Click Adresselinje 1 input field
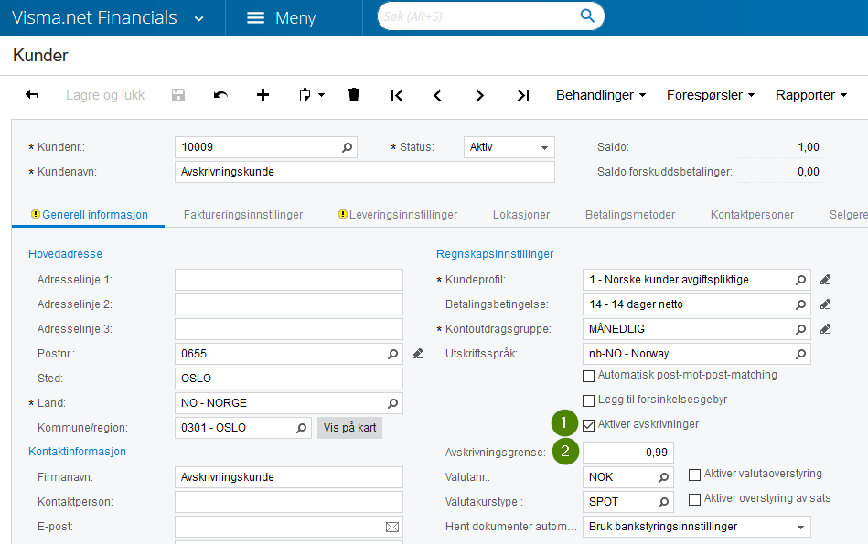868x544 pixels. (289, 280)
